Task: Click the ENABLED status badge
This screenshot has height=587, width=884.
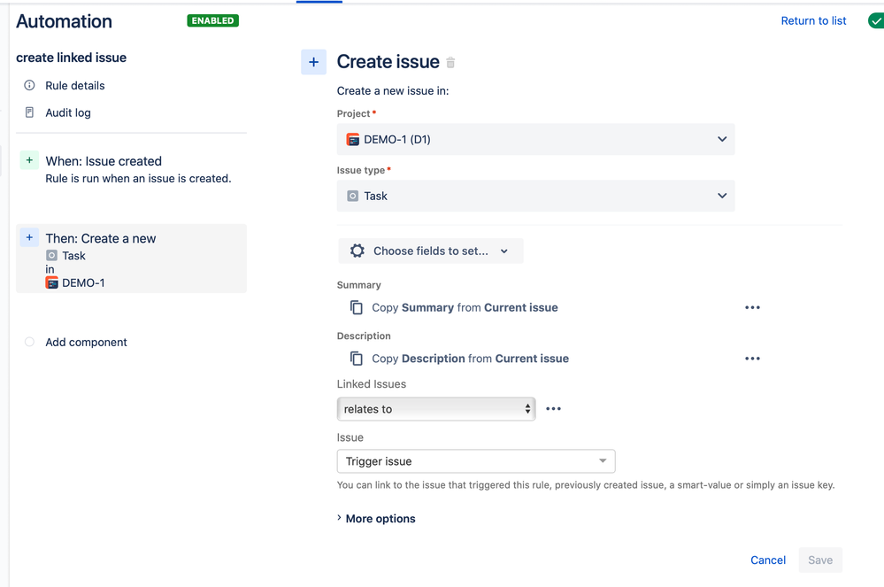Action: click(213, 21)
